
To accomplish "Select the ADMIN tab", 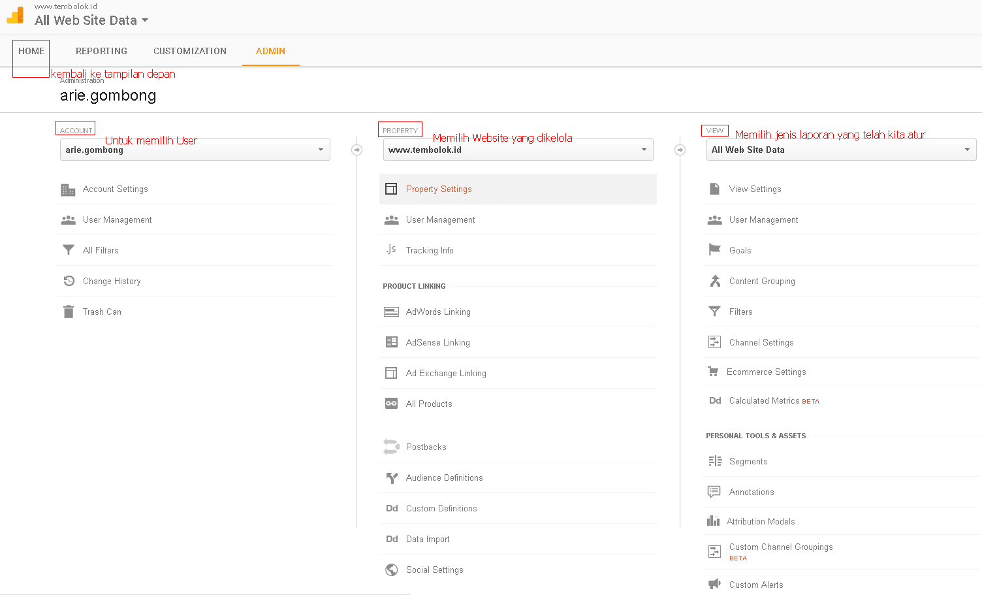I will [270, 51].
